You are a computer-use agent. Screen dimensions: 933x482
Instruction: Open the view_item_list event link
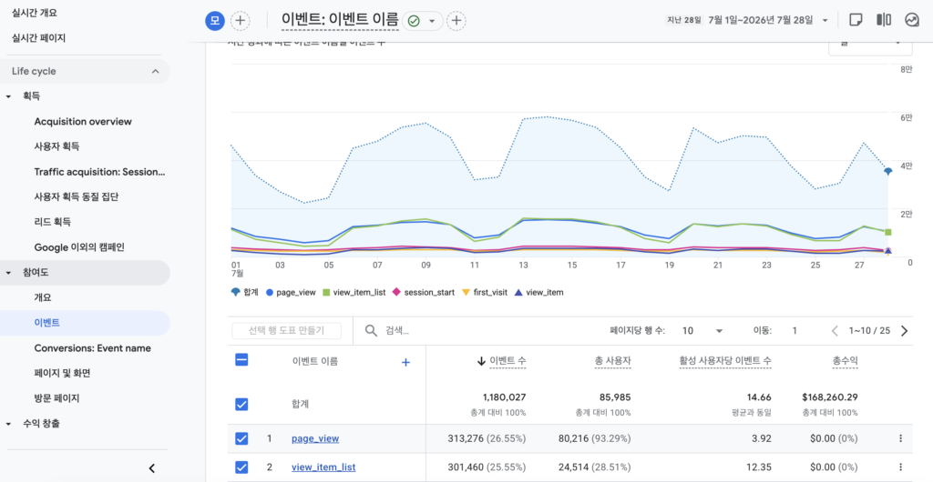(x=323, y=467)
